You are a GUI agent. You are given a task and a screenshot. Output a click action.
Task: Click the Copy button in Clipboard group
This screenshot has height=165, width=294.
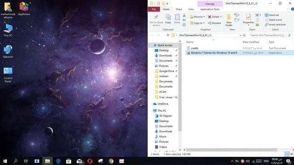(168, 19)
